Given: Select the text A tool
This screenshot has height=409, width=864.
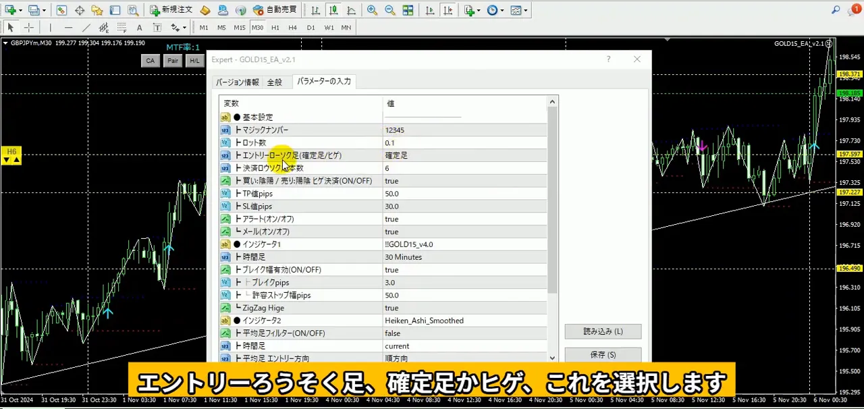Looking at the screenshot, I should (140, 28).
